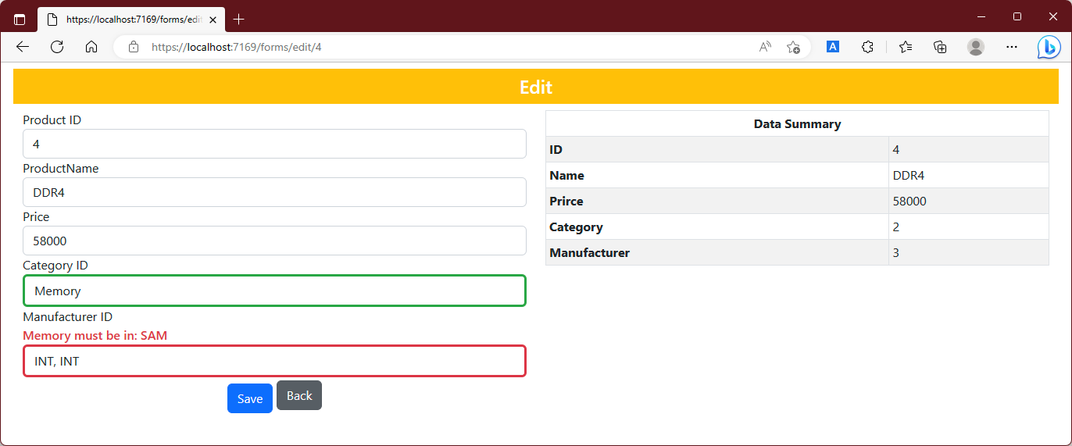The height and width of the screenshot is (446, 1072).
Task: Click the Price label
Action: click(36, 217)
